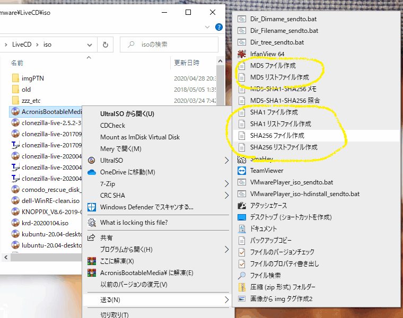Select the kubuntu-20.04-desktop file
403x318 pixels.
click(51, 234)
